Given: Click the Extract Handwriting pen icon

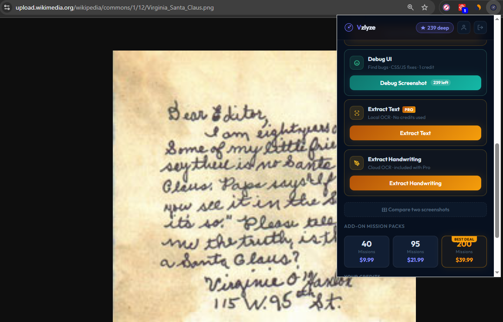Looking at the screenshot, I should (356, 163).
